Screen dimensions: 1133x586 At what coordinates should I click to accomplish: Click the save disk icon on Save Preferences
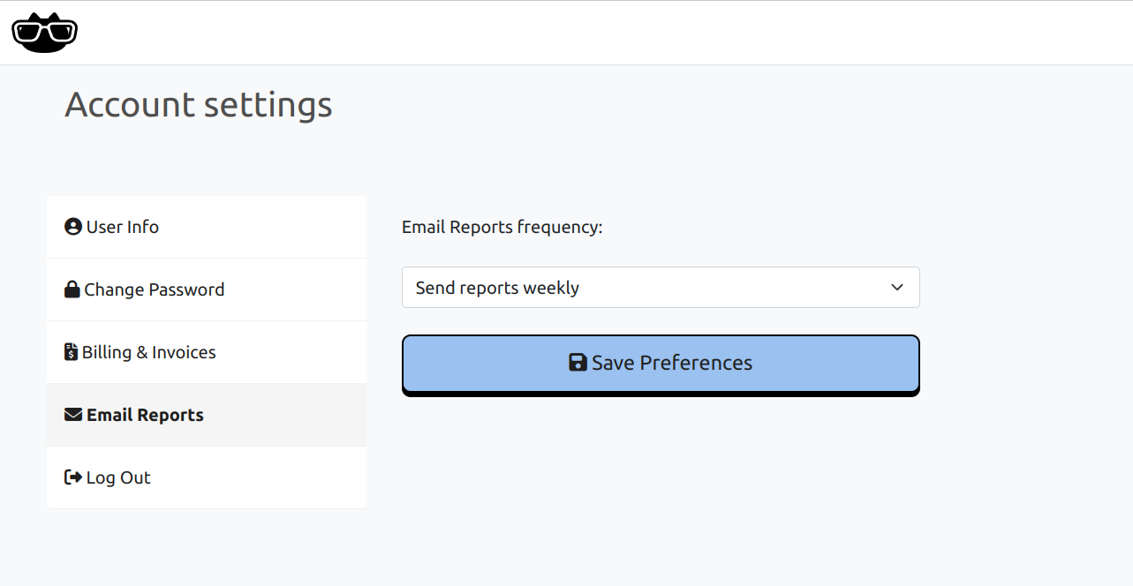click(578, 362)
